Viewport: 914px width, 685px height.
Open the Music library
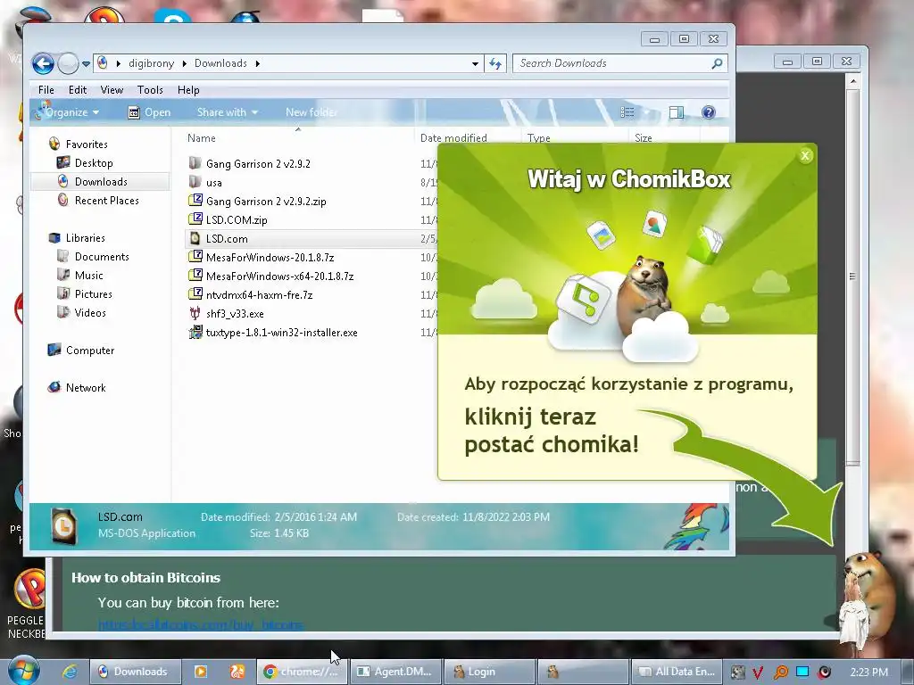pyautogui.click(x=88, y=276)
